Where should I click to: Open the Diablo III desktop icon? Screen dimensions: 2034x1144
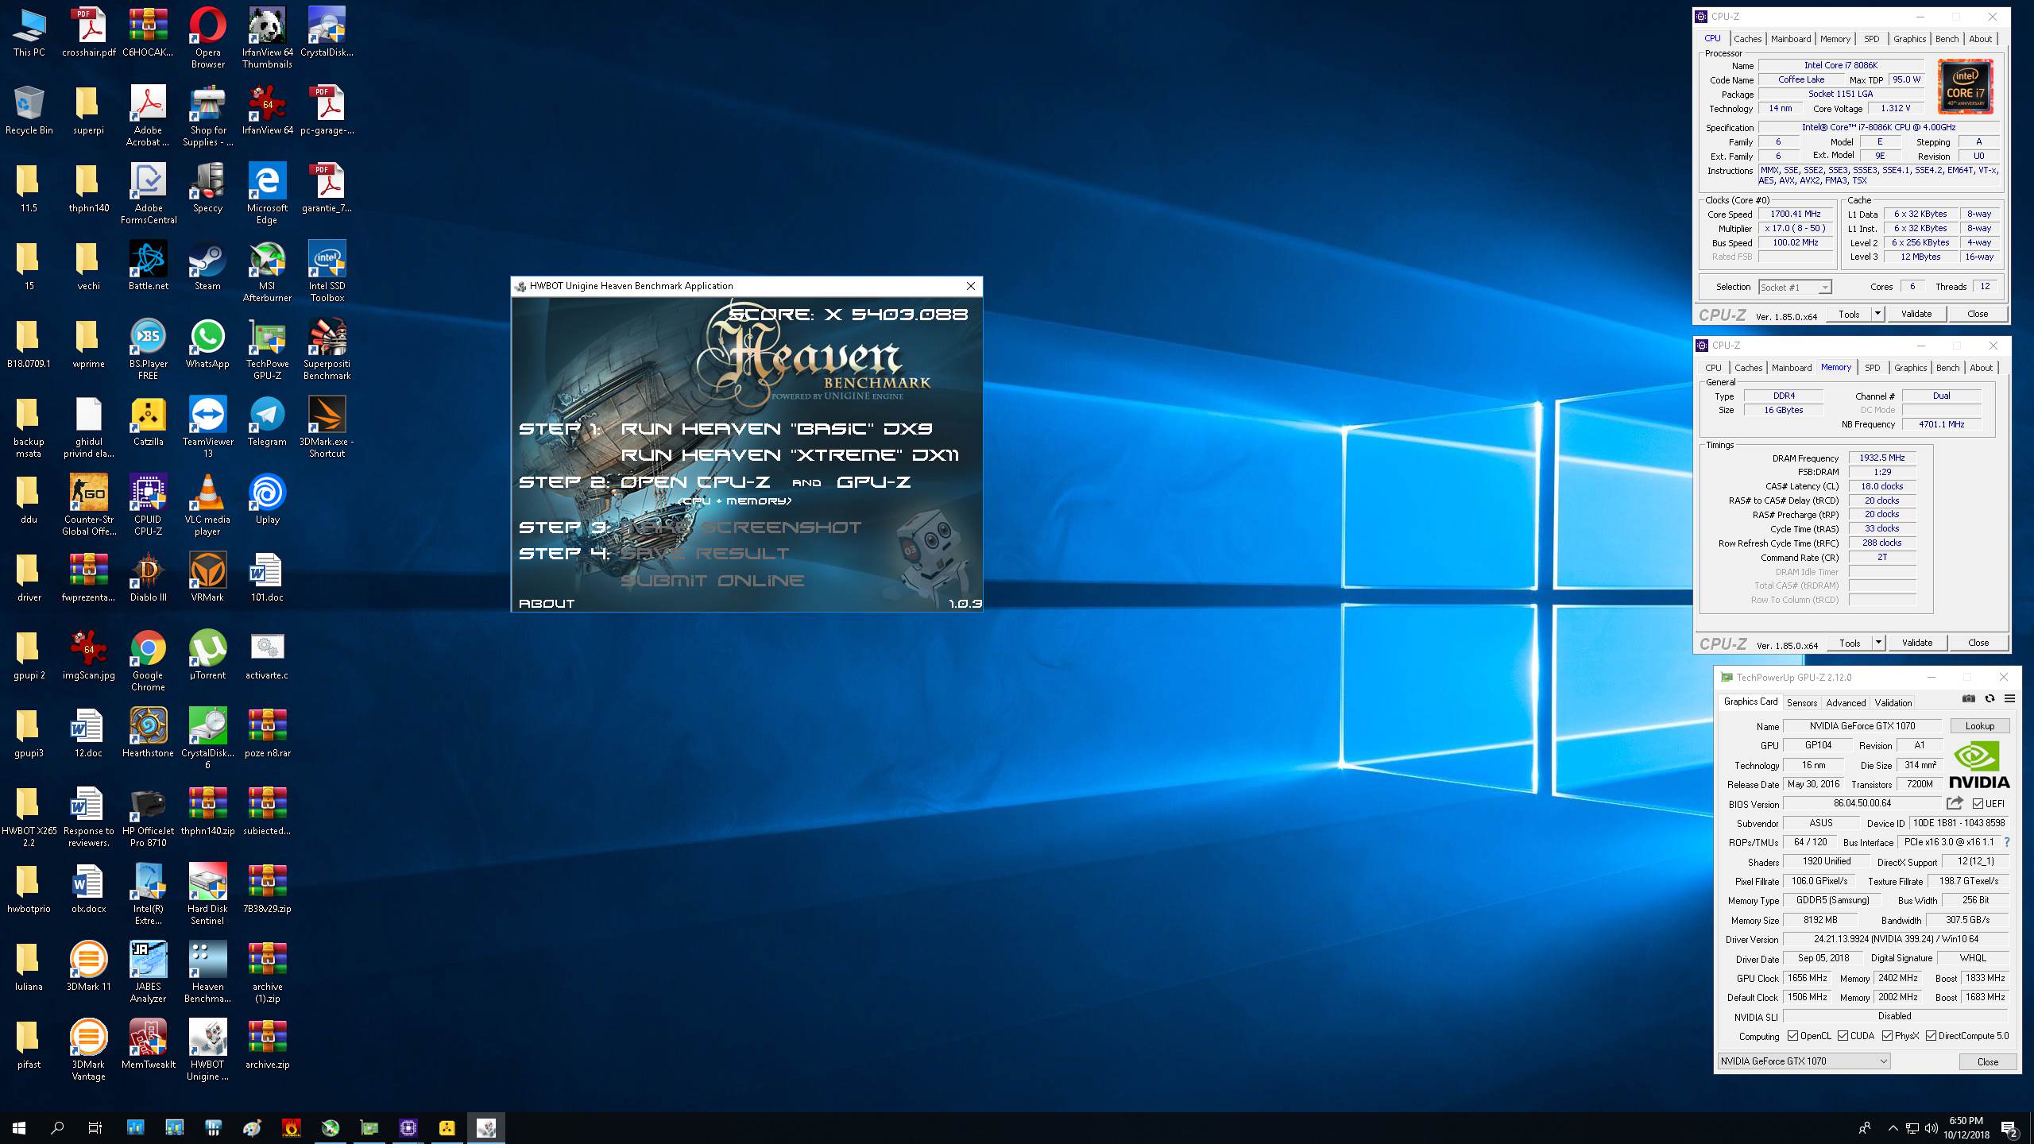148,578
